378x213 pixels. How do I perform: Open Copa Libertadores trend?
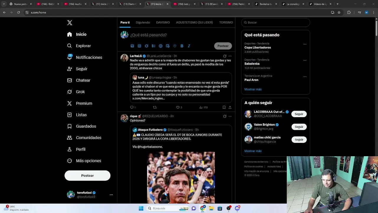coord(258,47)
